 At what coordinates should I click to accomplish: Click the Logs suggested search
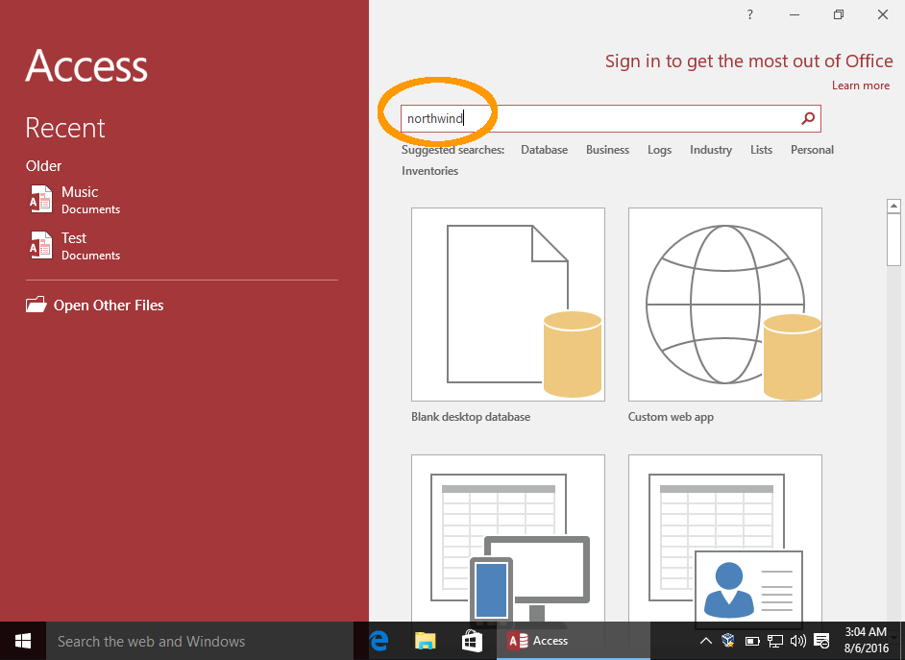coord(659,150)
